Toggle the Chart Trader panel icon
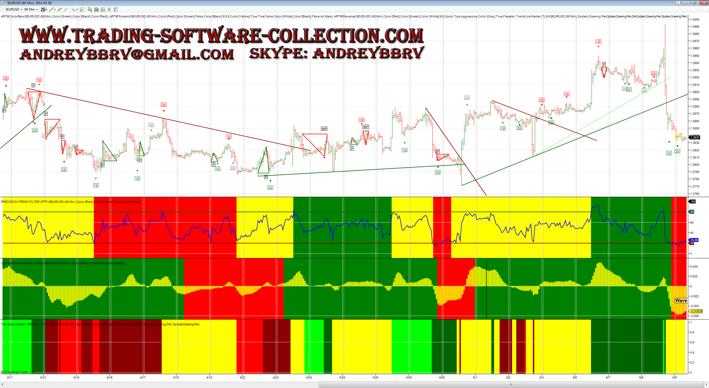709x388 pixels. click(x=89, y=9)
